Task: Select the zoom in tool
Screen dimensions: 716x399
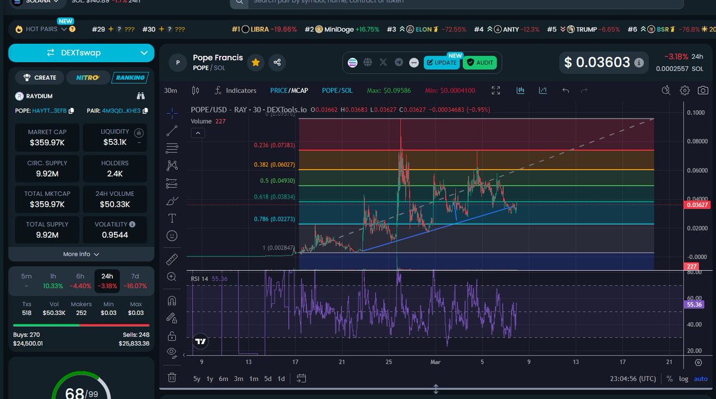Action: pos(172,276)
